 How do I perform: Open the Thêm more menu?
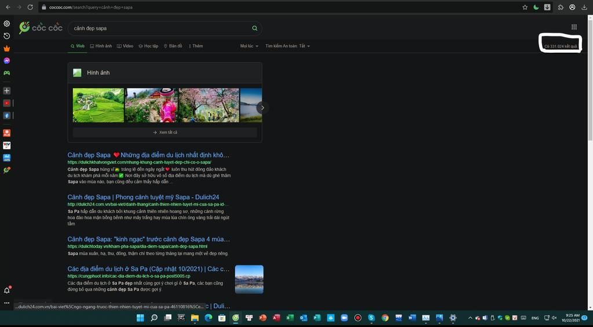coord(196,46)
